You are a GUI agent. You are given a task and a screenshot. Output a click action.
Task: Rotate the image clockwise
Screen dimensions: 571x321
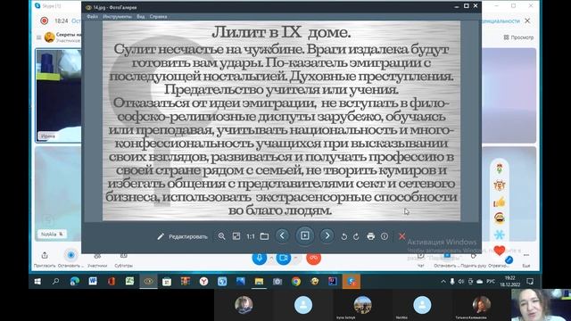coord(356,236)
